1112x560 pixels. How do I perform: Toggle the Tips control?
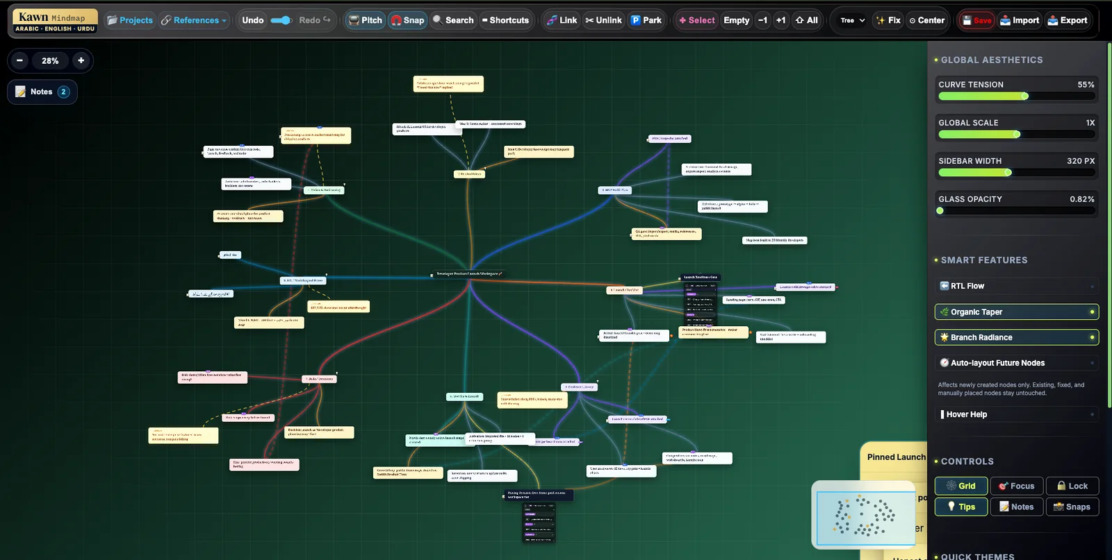pyautogui.click(x=961, y=507)
